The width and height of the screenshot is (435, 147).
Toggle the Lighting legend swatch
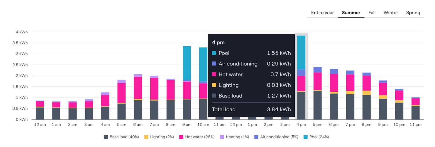click(x=146, y=137)
